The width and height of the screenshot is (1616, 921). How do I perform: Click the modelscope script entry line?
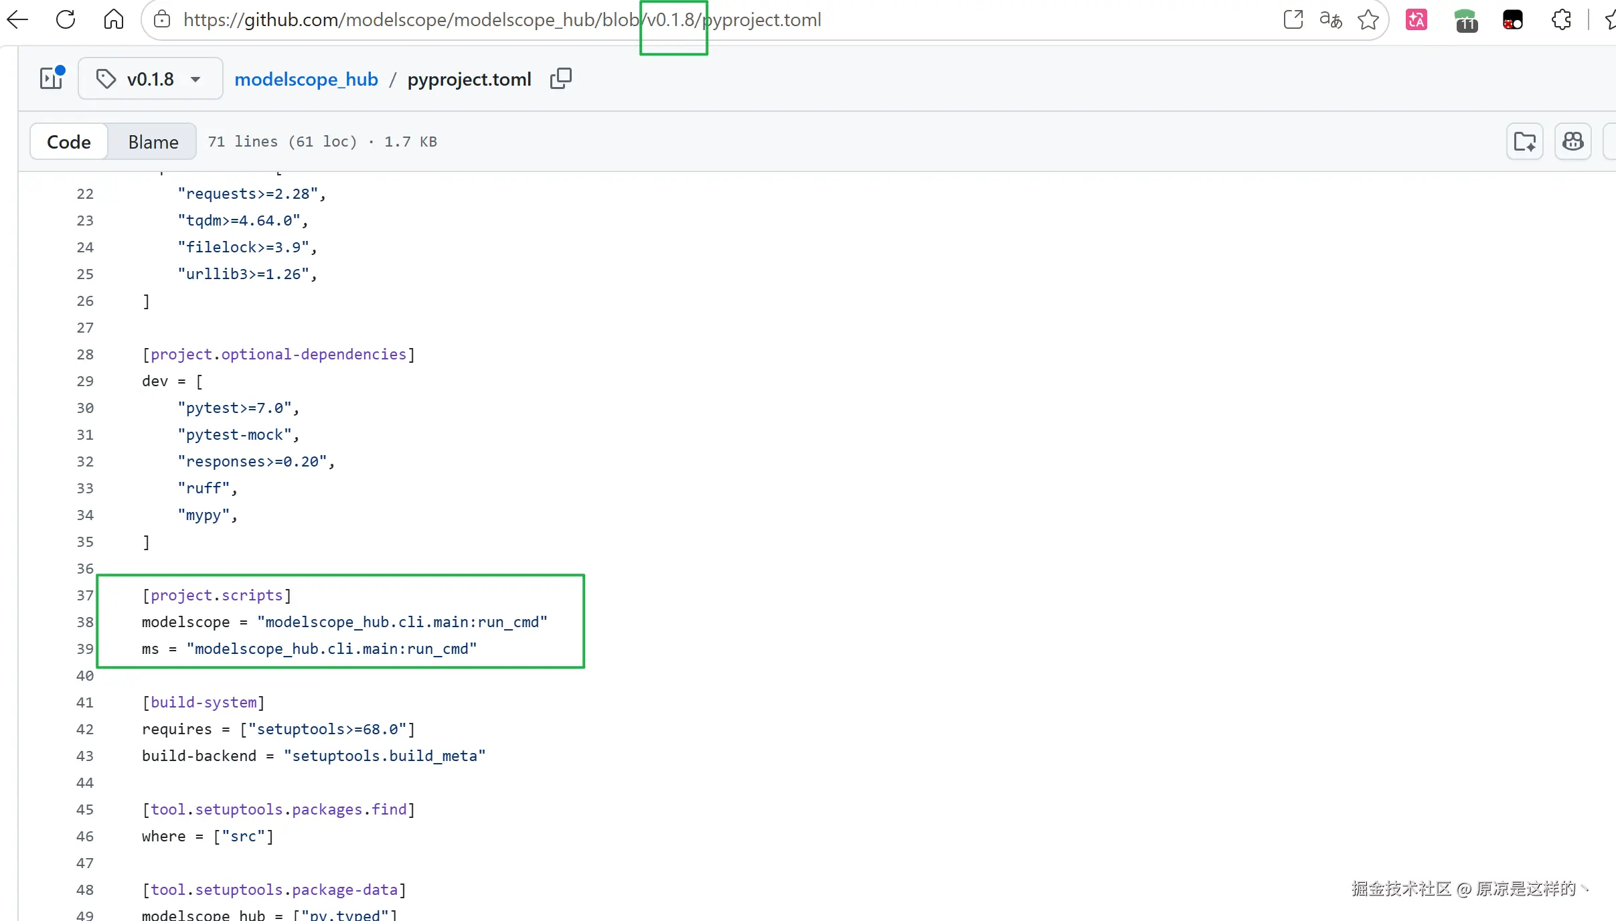tap(345, 622)
